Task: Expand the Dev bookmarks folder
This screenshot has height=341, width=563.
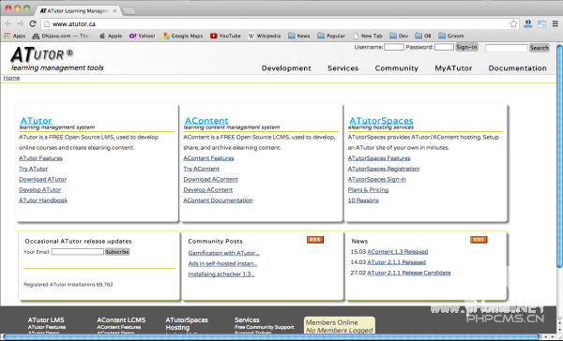Action: tap(399, 36)
